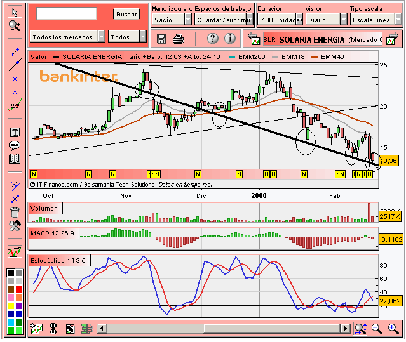Save workspace with the floppy disk icon

[161, 39]
